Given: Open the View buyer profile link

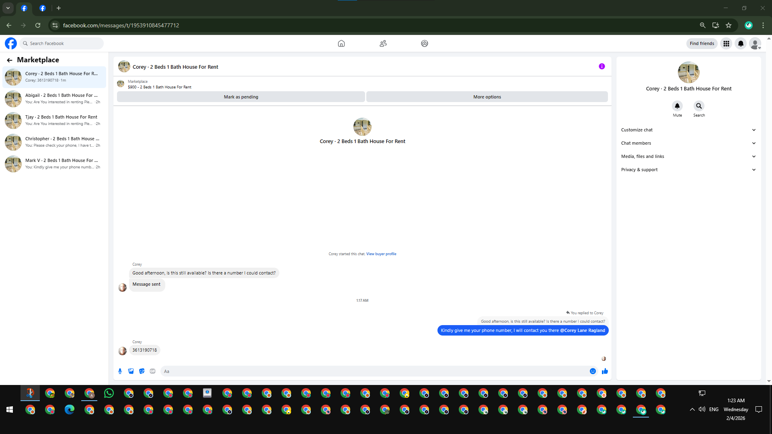Looking at the screenshot, I should (381, 254).
